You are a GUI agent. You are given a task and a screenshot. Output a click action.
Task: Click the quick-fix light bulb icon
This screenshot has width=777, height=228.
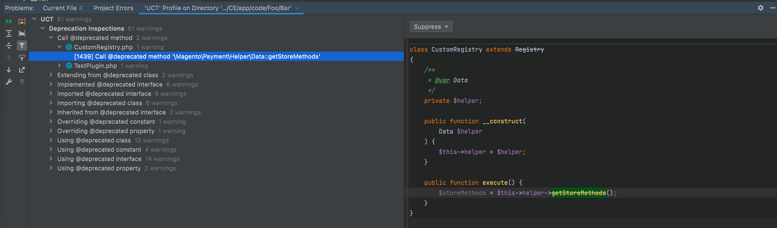[22, 82]
